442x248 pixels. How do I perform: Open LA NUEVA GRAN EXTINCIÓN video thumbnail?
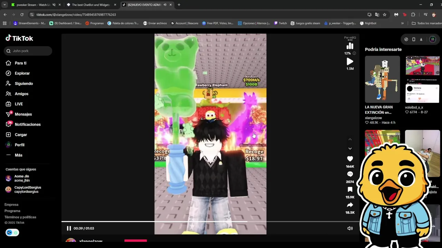(382, 79)
